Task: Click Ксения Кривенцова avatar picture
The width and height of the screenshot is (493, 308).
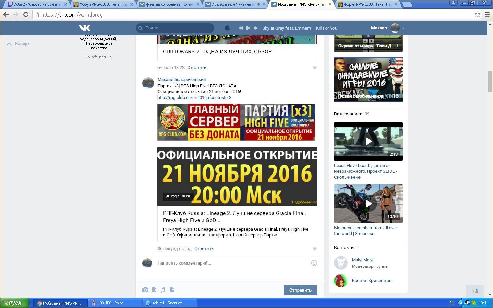Action: (341, 281)
